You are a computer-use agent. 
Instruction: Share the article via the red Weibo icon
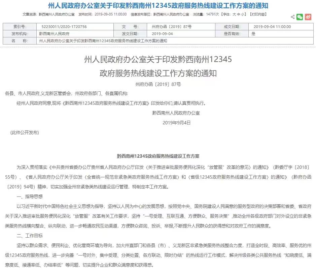tap(308, 17)
